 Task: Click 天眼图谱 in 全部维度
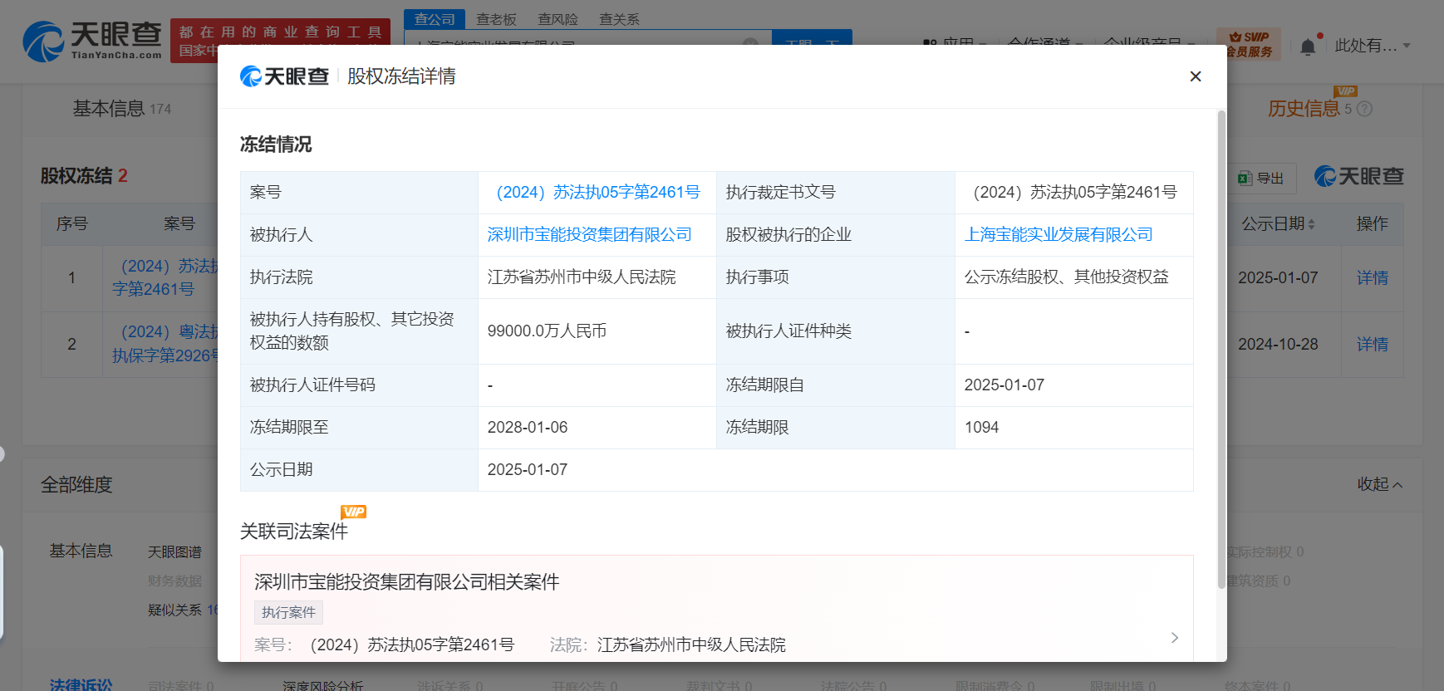tap(174, 552)
